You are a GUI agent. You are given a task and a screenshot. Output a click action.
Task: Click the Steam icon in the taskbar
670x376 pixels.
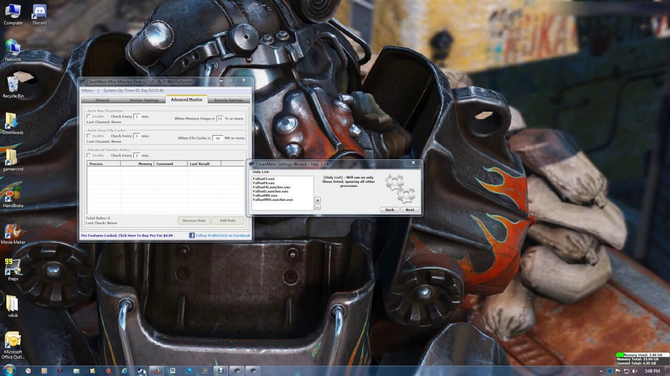tap(140, 371)
